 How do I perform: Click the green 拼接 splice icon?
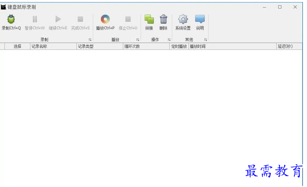click(x=149, y=19)
